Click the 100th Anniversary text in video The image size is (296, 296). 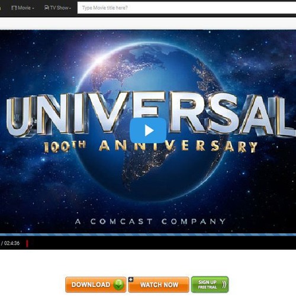click(150, 146)
